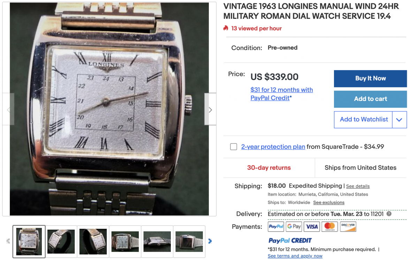
Task: Click the PayPal payment icon
Action: click(x=276, y=227)
